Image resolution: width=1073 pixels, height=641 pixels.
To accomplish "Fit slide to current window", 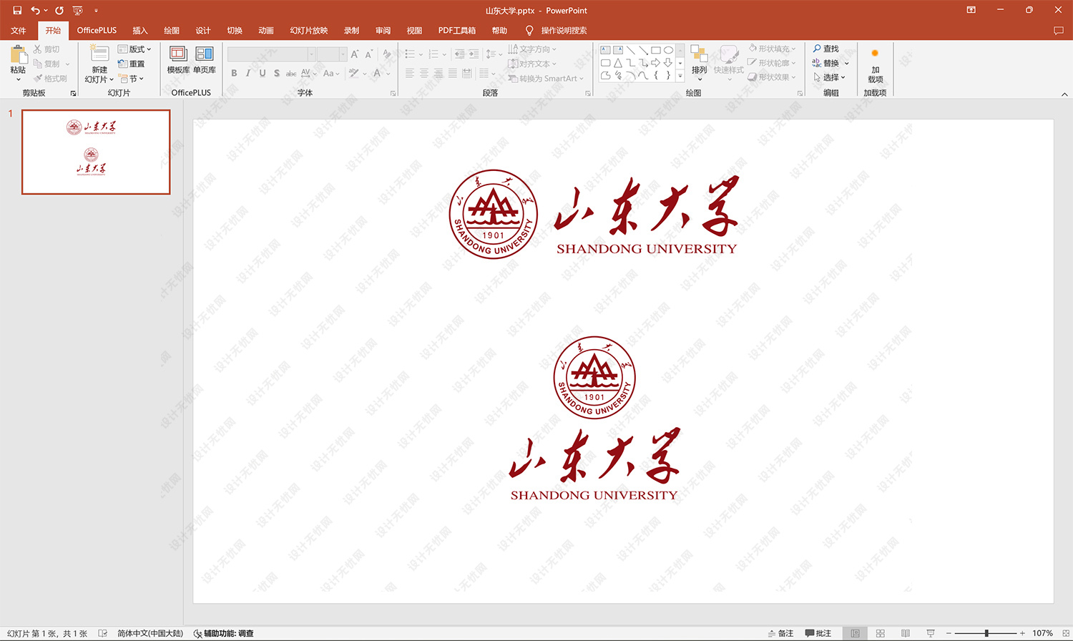I will pos(1065,633).
